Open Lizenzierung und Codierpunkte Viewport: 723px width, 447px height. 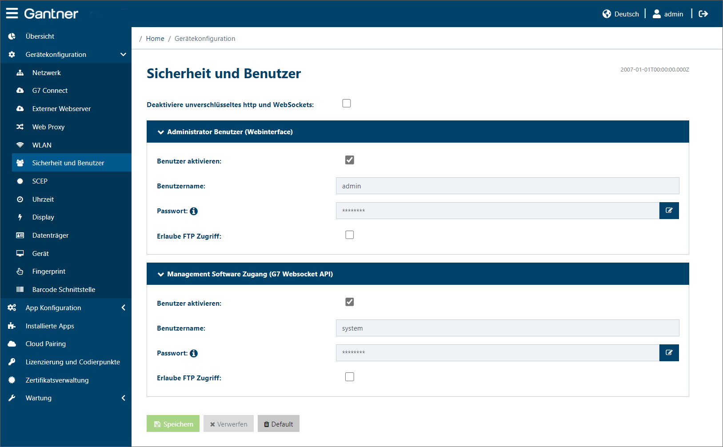[x=66, y=362]
